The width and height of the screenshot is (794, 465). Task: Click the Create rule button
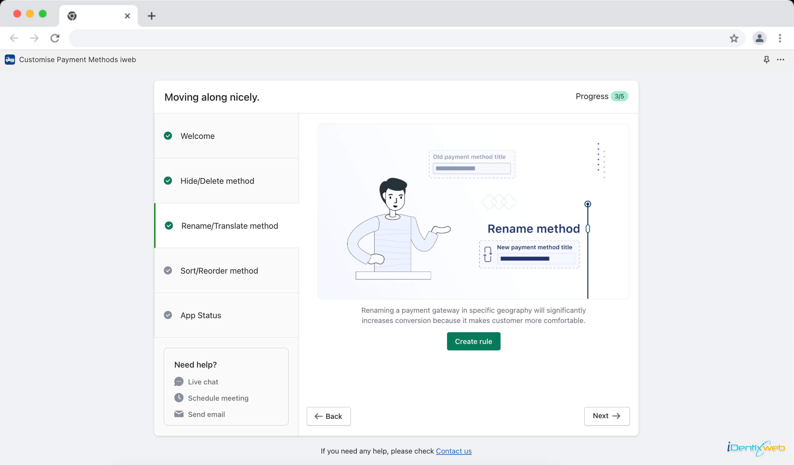click(x=473, y=341)
